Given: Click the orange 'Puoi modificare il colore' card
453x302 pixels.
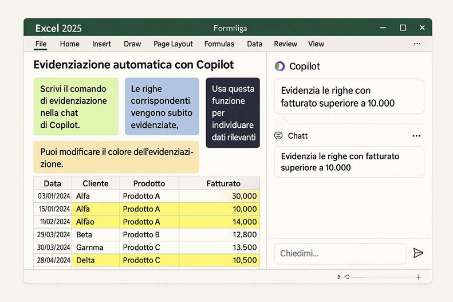Looking at the screenshot, I should click(116, 157).
